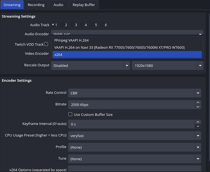Decrease Keyframe Interval with the down arrow
The width and height of the screenshot is (210, 172).
tap(198, 126)
